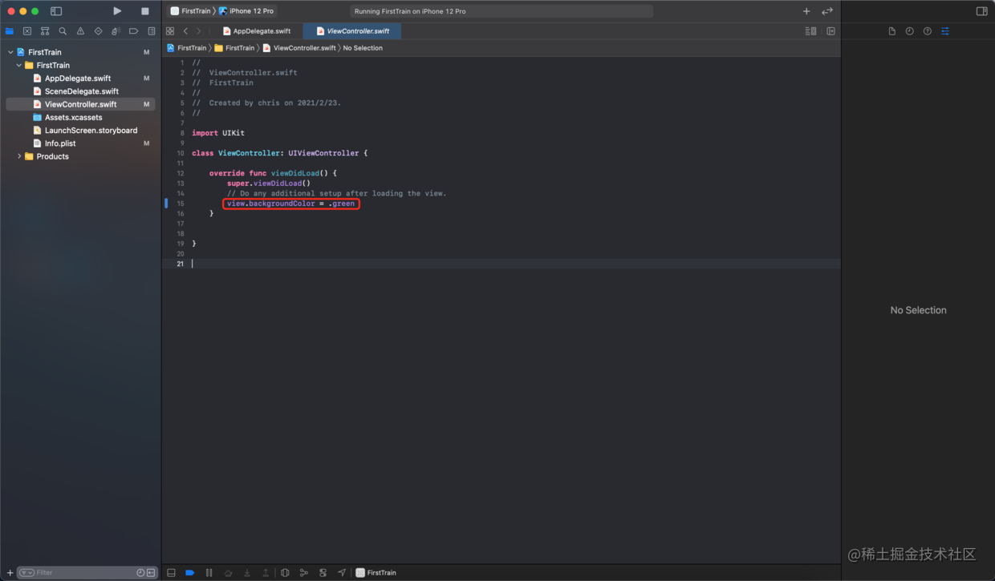Viewport: 995px width, 581px height.
Task: Open Info.plist in navigator
Action: [x=80, y=143]
